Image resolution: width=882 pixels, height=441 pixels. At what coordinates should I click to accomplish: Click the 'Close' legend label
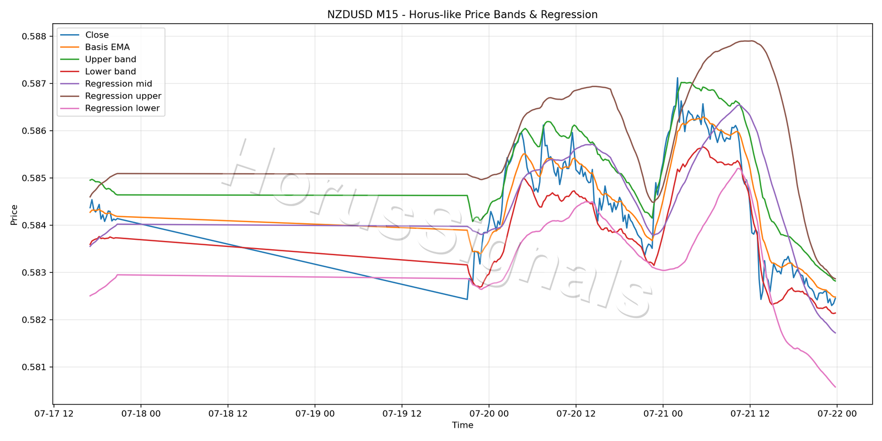pyautogui.click(x=97, y=35)
